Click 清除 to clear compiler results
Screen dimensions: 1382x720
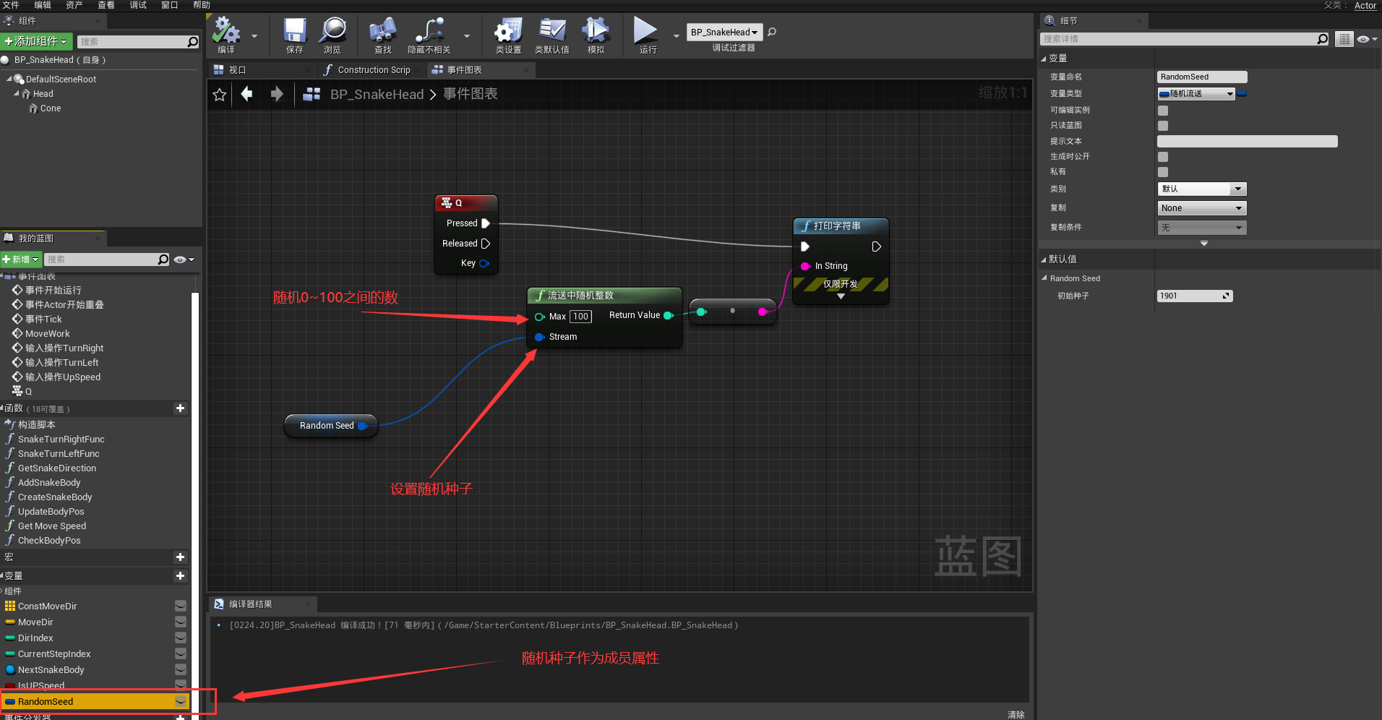[x=1016, y=714]
